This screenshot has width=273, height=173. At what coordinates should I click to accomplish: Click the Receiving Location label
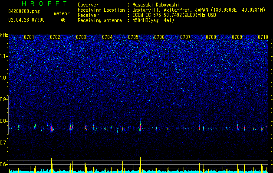pos(101,10)
